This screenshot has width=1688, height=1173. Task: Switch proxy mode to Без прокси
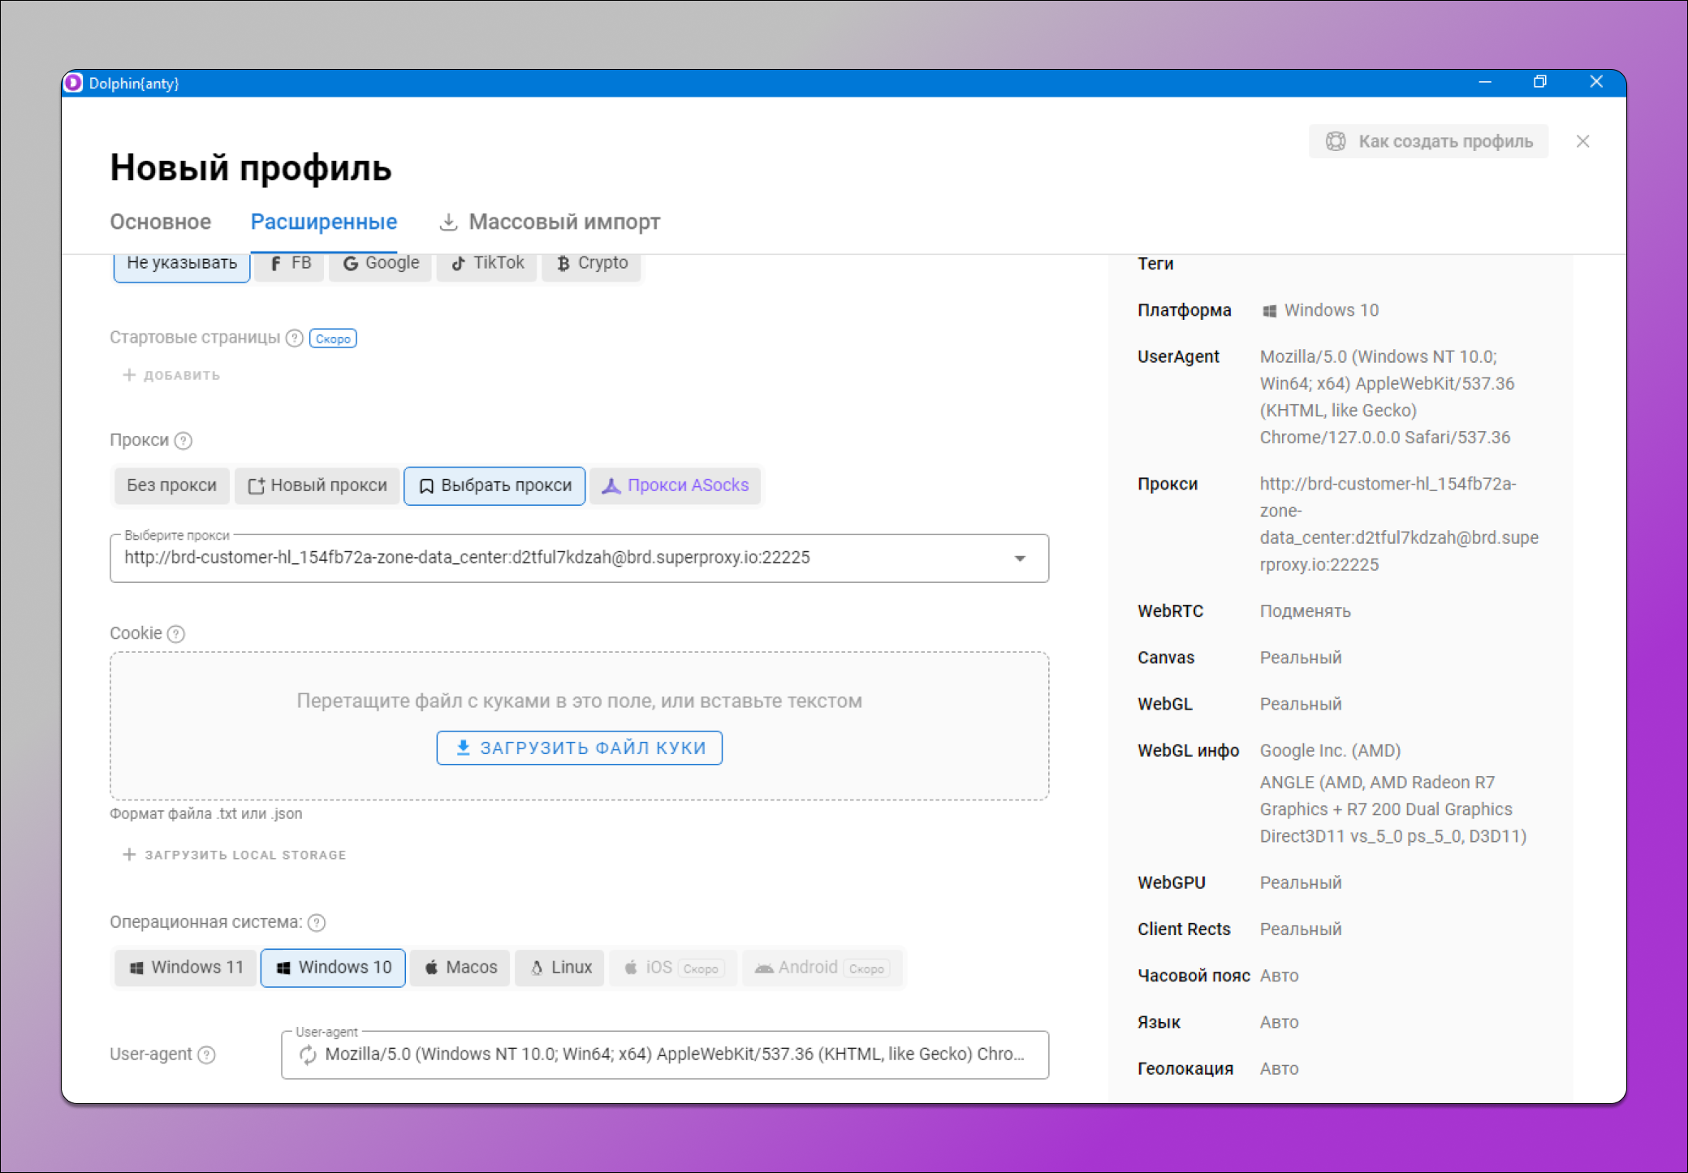tap(171, 485)
